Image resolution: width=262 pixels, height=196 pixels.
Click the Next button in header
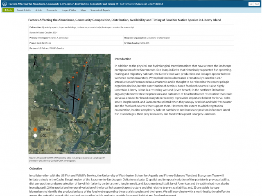(x=257, y=4)
